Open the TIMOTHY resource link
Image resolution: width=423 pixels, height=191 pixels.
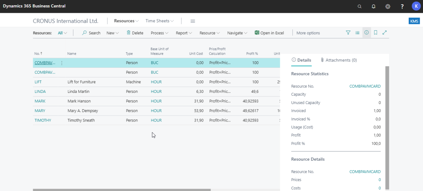point(43,120)
